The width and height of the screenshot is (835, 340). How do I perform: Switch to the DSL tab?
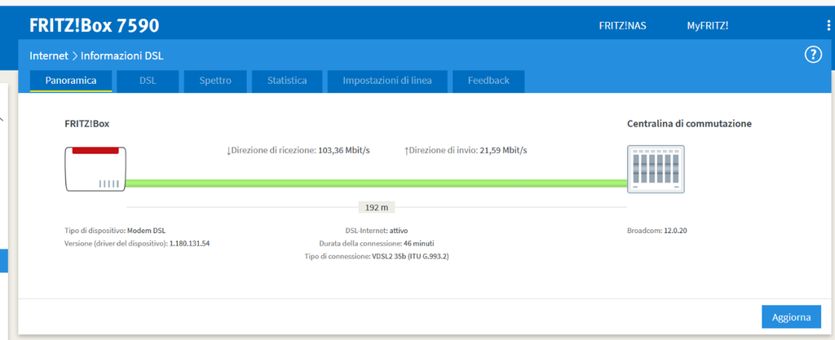[148, 81]
